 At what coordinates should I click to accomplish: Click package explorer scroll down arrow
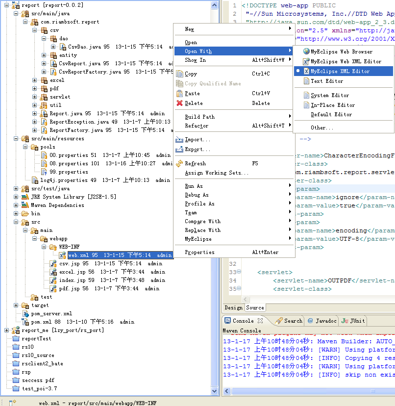pyautogui.click(x=214, y=391)
